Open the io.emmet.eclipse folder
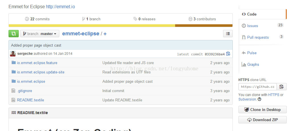This screenshot has height=131, width=304. [31, 81]
